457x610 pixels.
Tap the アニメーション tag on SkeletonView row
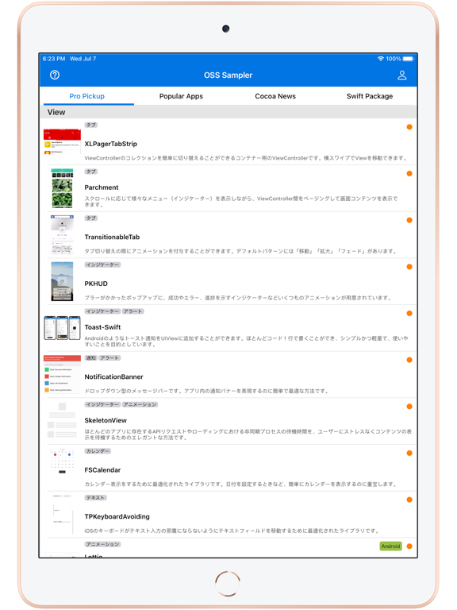tap(140, 404)
